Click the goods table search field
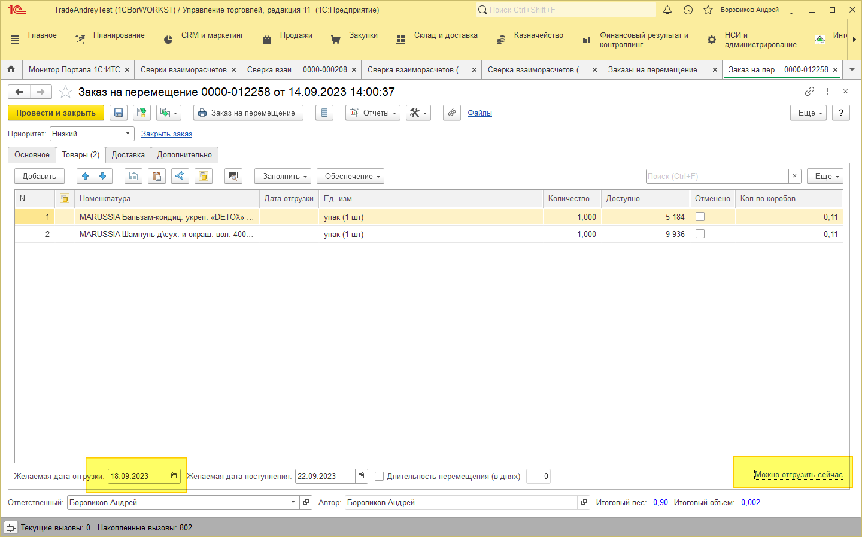 (x=717, y=177)
